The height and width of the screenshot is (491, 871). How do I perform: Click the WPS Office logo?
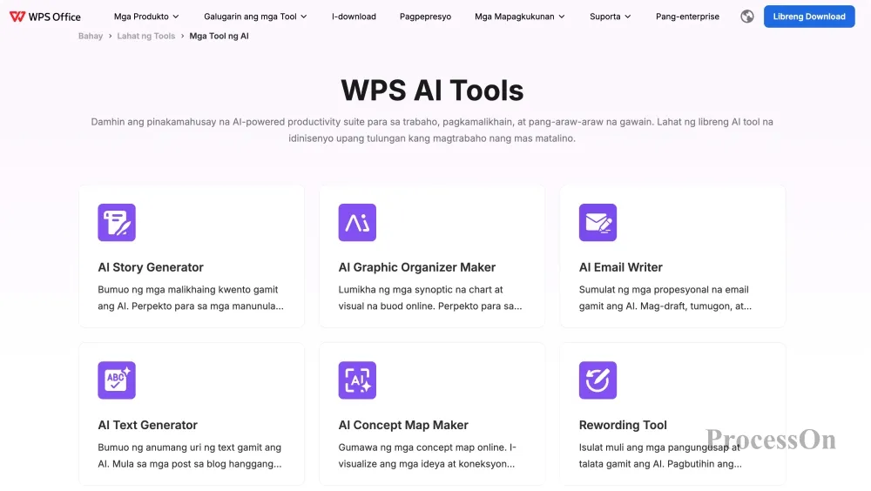click(45, 17)
